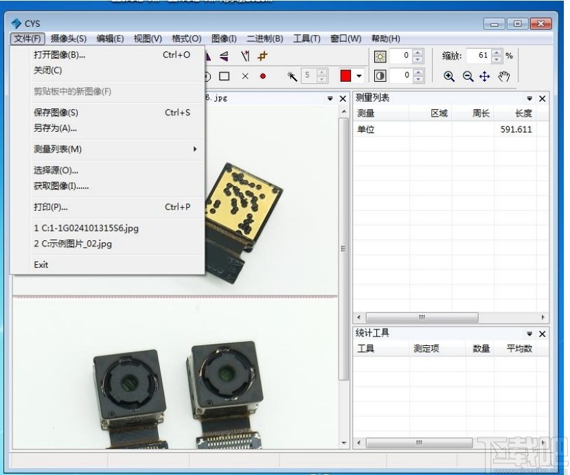Click the brightness adjustment sun icon
Viewport: 570px width, 475px height.
(x=380, y=56)
